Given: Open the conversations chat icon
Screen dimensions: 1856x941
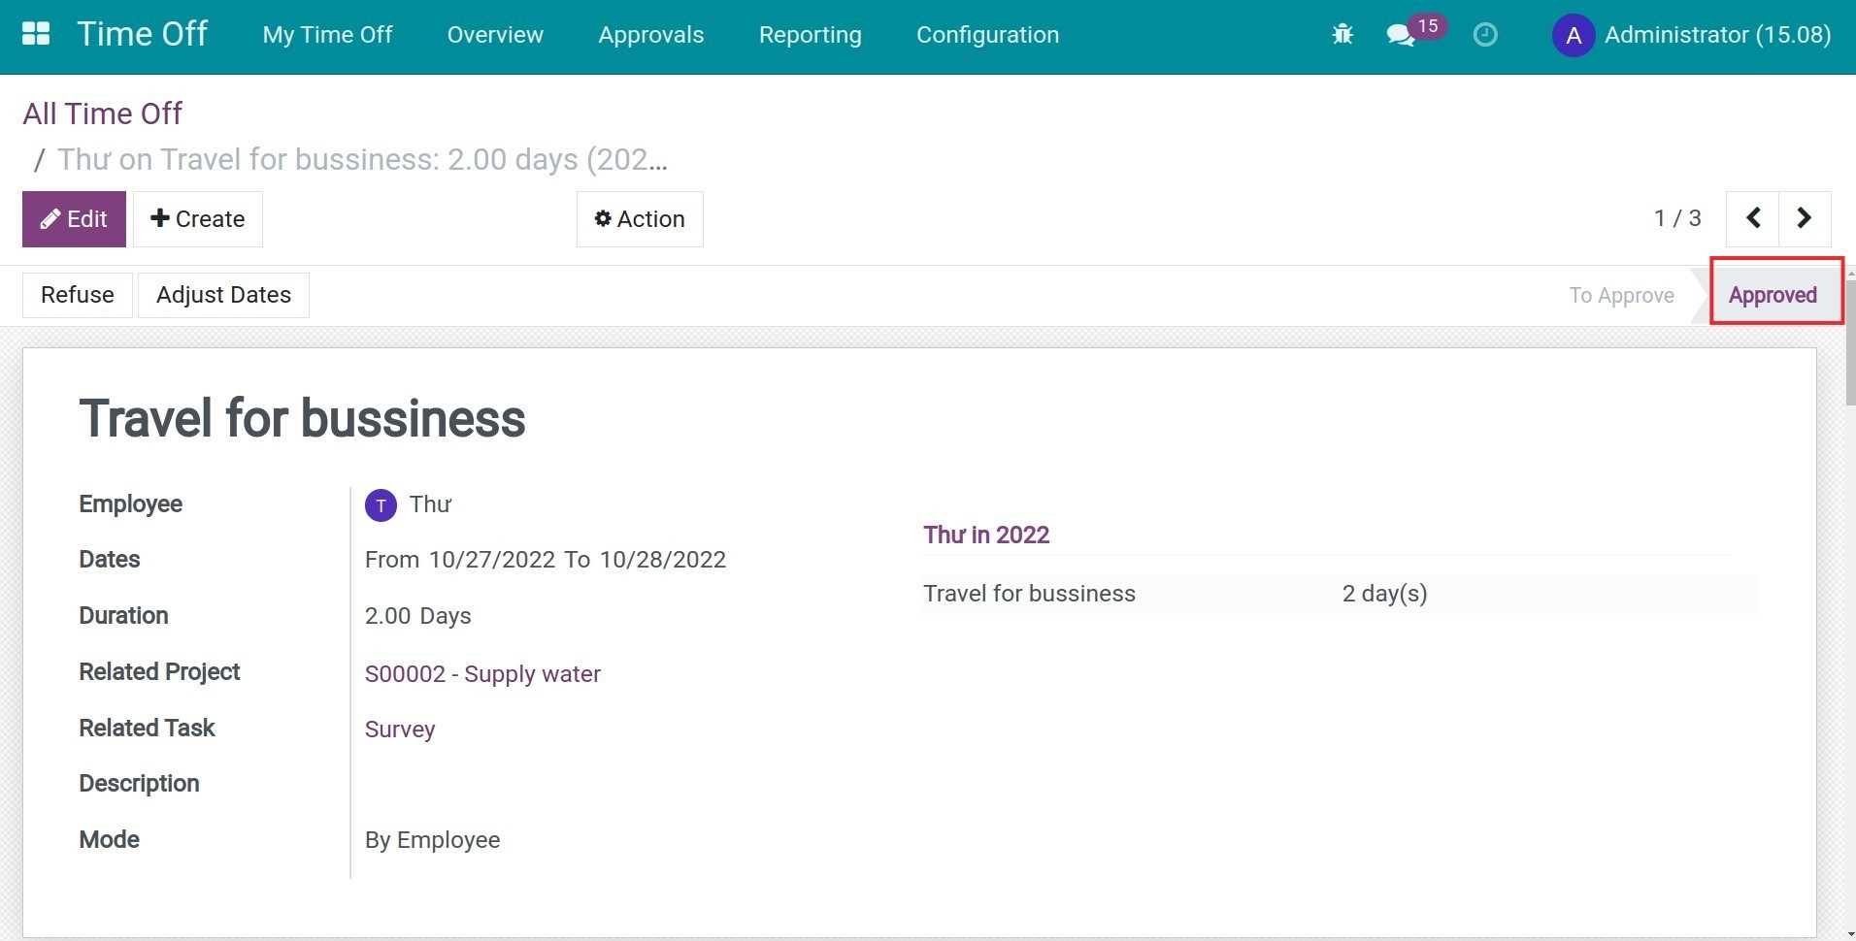Looking at the screenshot, I should coord(1400,36).
